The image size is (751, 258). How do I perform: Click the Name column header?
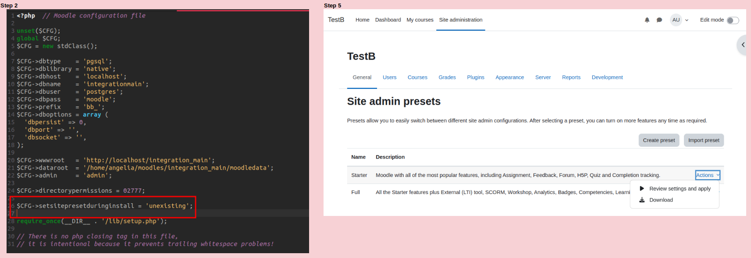point(358,157)
